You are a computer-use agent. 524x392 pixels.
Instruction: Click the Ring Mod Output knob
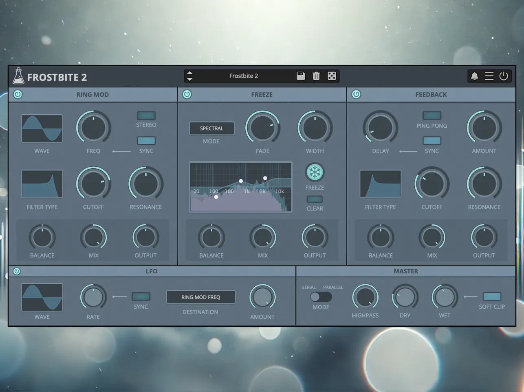pos(145,237)
